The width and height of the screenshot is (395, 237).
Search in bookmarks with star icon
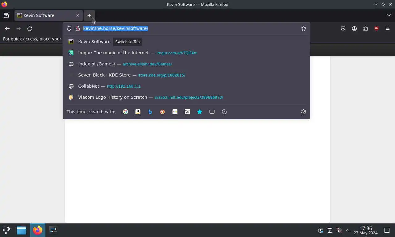(200, 112)
